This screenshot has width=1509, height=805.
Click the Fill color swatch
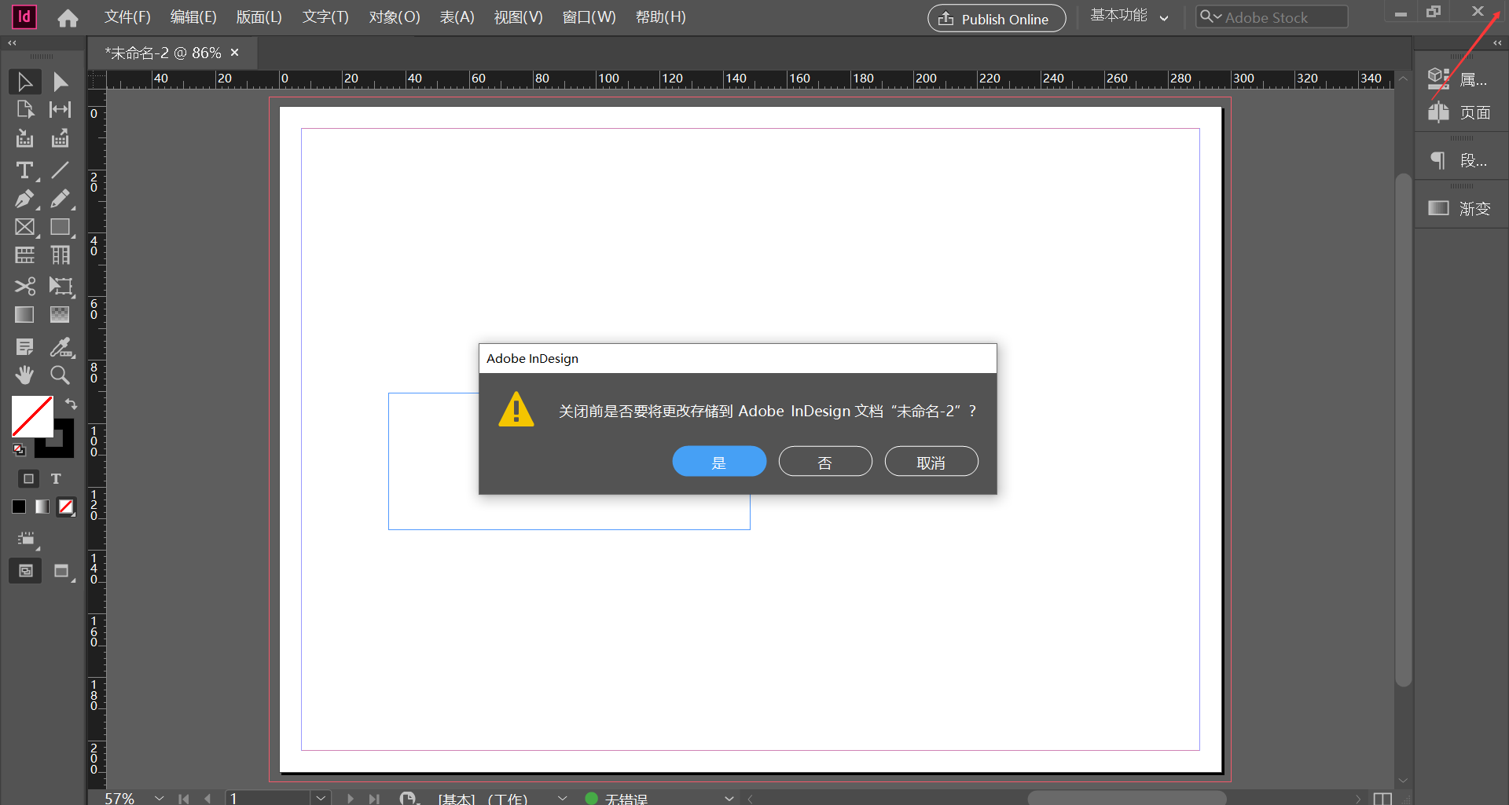[x=32, y=416]
